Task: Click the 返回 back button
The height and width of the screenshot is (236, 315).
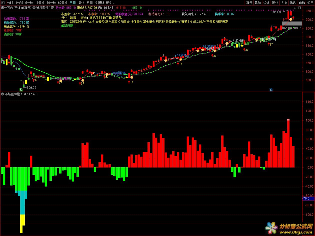Action: click(x=310, y=3)
